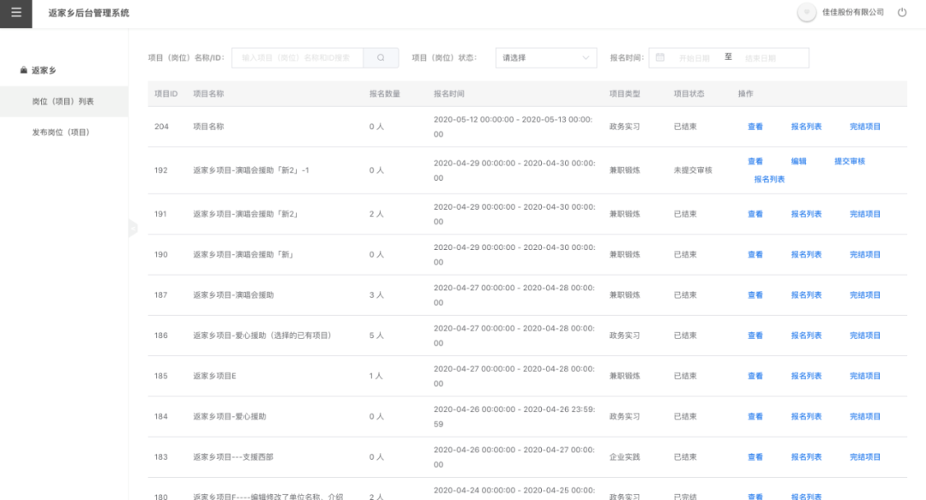Select 岗位(项目)列表 in sidebar
The image size is (926, 500).
63,101
